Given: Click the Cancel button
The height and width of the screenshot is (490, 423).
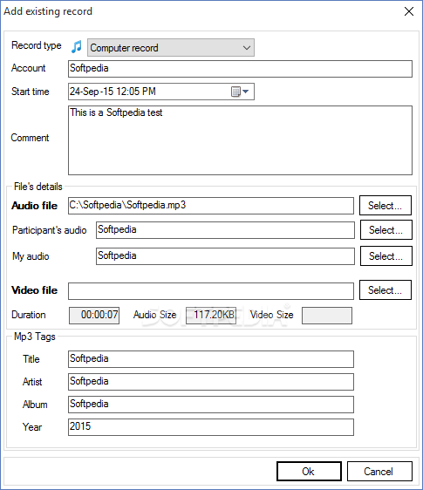Looking at the screenshot, I should [x=379, y=471].
